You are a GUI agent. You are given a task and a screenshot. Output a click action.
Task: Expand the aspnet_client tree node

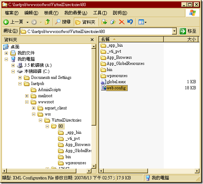pos(34,108)
